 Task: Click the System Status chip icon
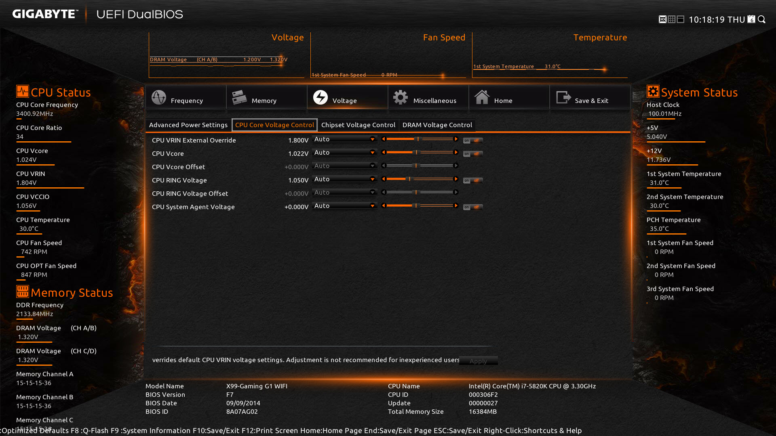(x=653, y=91)
